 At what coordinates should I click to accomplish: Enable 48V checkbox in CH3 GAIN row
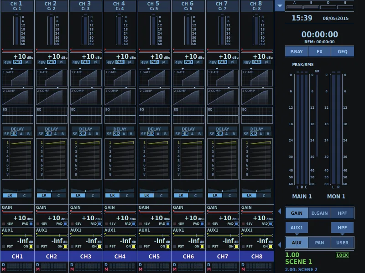pos(72,224)
